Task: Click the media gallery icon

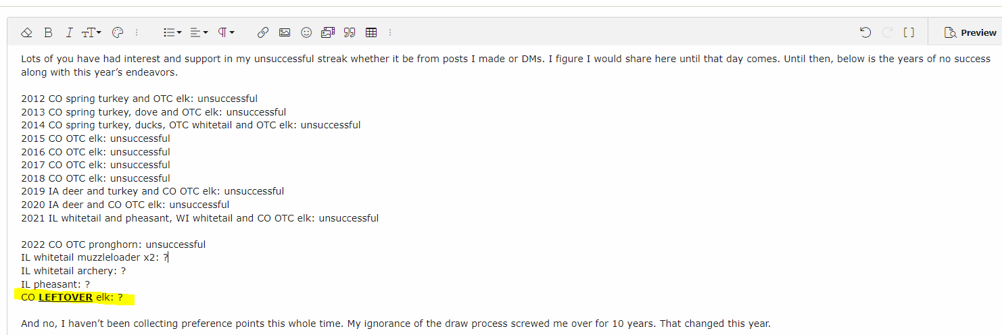Action: pos(328,32)
